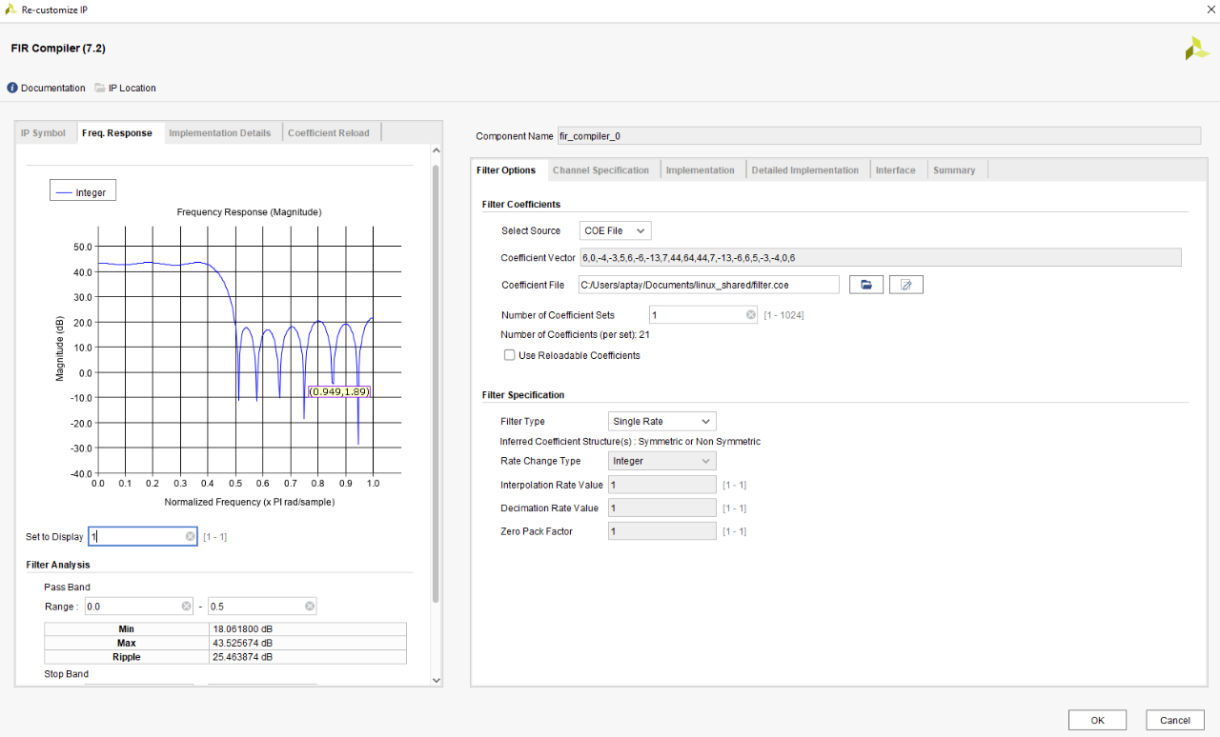
Task: Switch to the Implementation tab
Action: pos(701,169)
